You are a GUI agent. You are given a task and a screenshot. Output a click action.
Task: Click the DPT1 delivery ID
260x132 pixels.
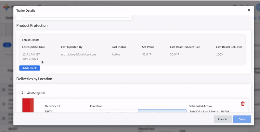pos(49,112)
